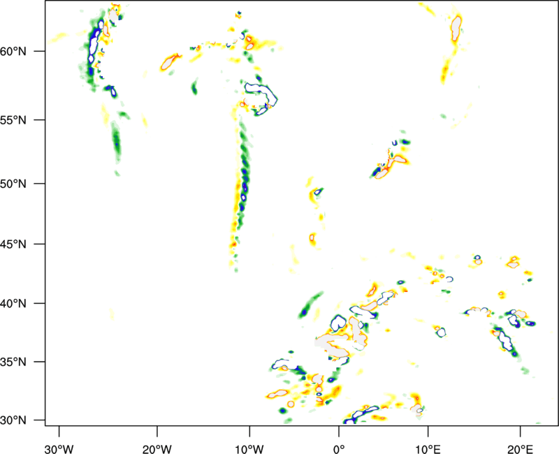Click the 10°W longitude label

coord(249,449)
